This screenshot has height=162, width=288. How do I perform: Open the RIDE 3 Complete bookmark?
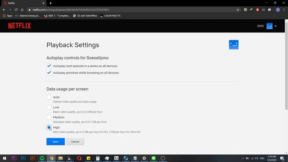[x=57, y=16]
